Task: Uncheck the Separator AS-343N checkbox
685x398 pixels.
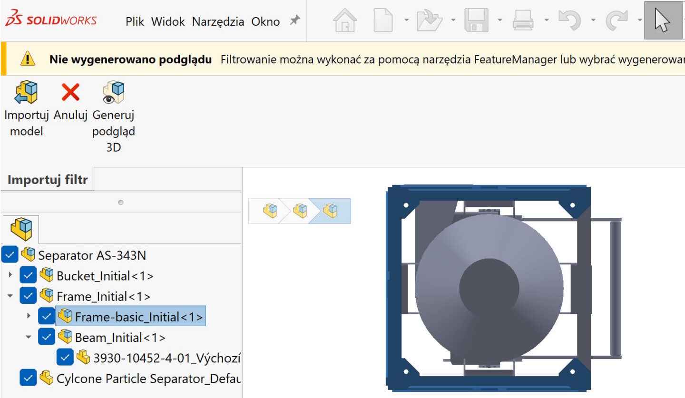Action: pos(10,255)
